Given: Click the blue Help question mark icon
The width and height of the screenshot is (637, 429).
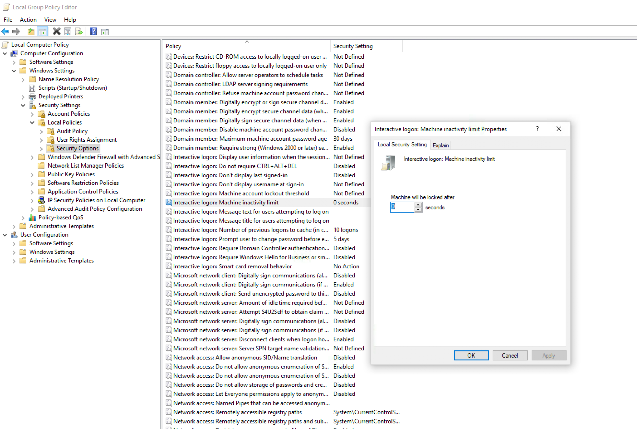Looking at the screenshot, I should pyautogui.click(x=94, y=31).
